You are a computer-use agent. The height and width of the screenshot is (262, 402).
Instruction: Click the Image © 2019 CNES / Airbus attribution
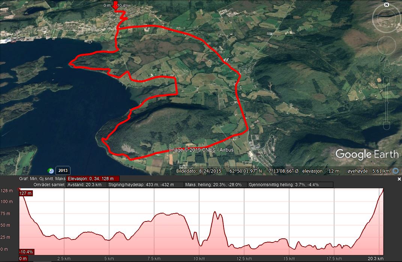201,150
